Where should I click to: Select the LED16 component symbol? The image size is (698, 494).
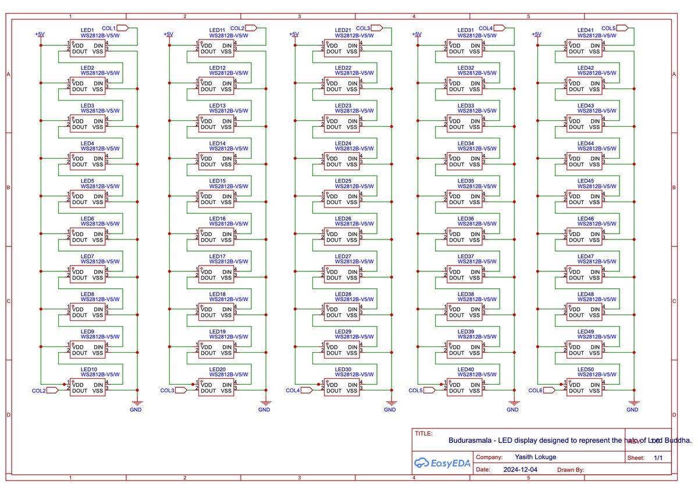(216, 237)
